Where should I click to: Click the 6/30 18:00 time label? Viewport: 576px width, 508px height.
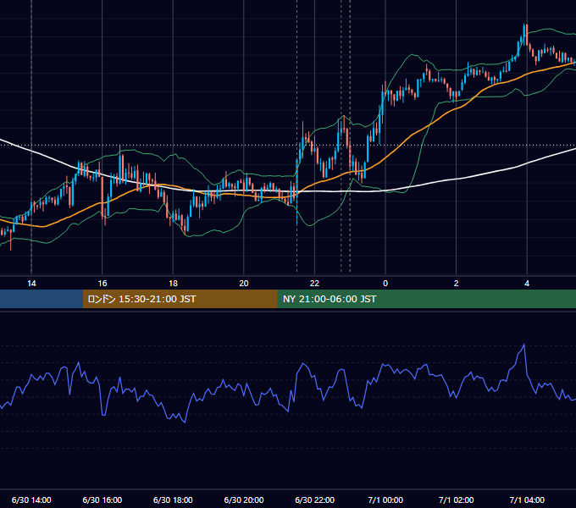(x=173, y=500)
